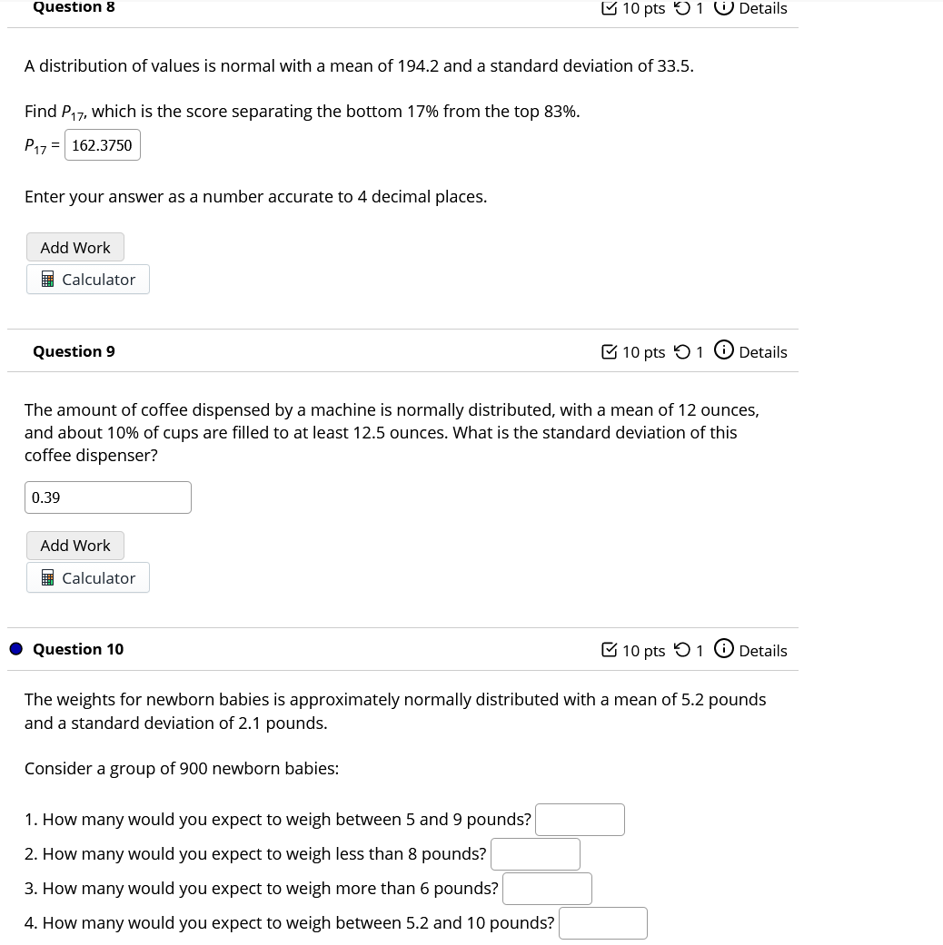Image resolution: width=943 pixels, height=945 pixels.
Task: Click the standard deviation answer box showing 0.39
Action: [x=108, y=497]
